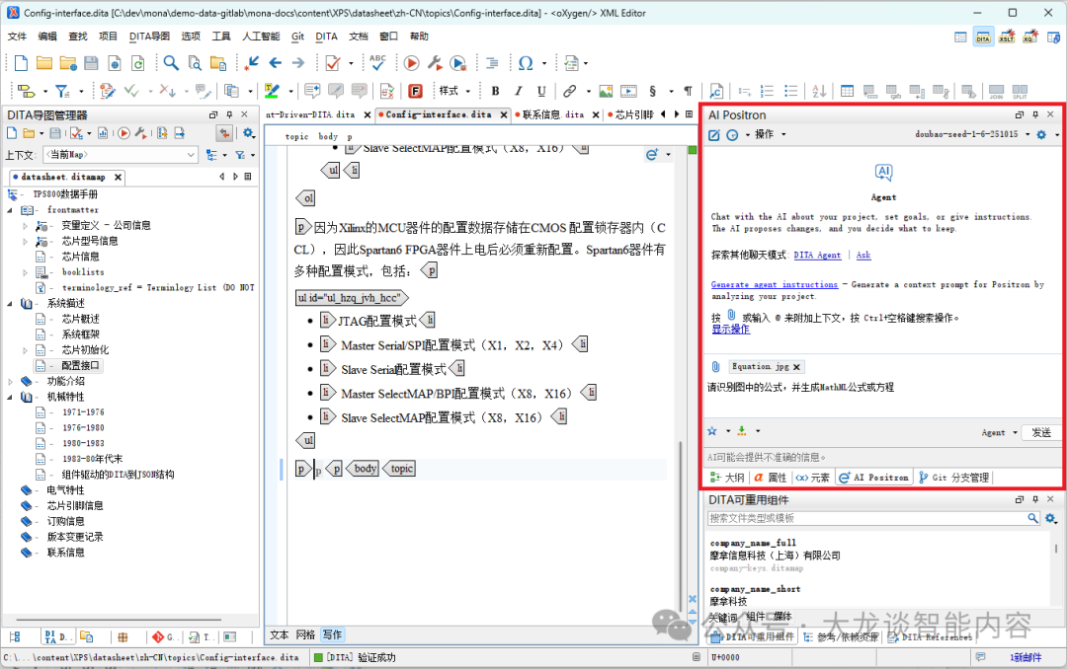The width and height of the screenshot is (1067, 669).
Task: Toggle the XQuery Debugger perspective button
Action: [x=1030, y=37]
